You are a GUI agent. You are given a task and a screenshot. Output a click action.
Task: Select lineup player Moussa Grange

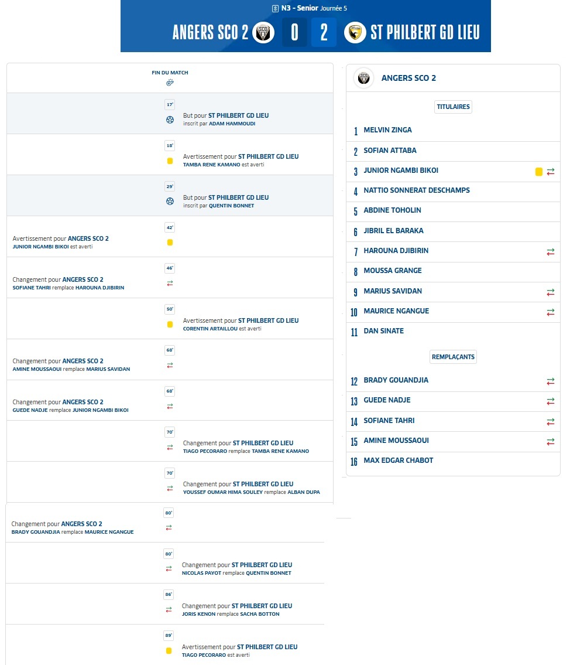pos(393,270)
